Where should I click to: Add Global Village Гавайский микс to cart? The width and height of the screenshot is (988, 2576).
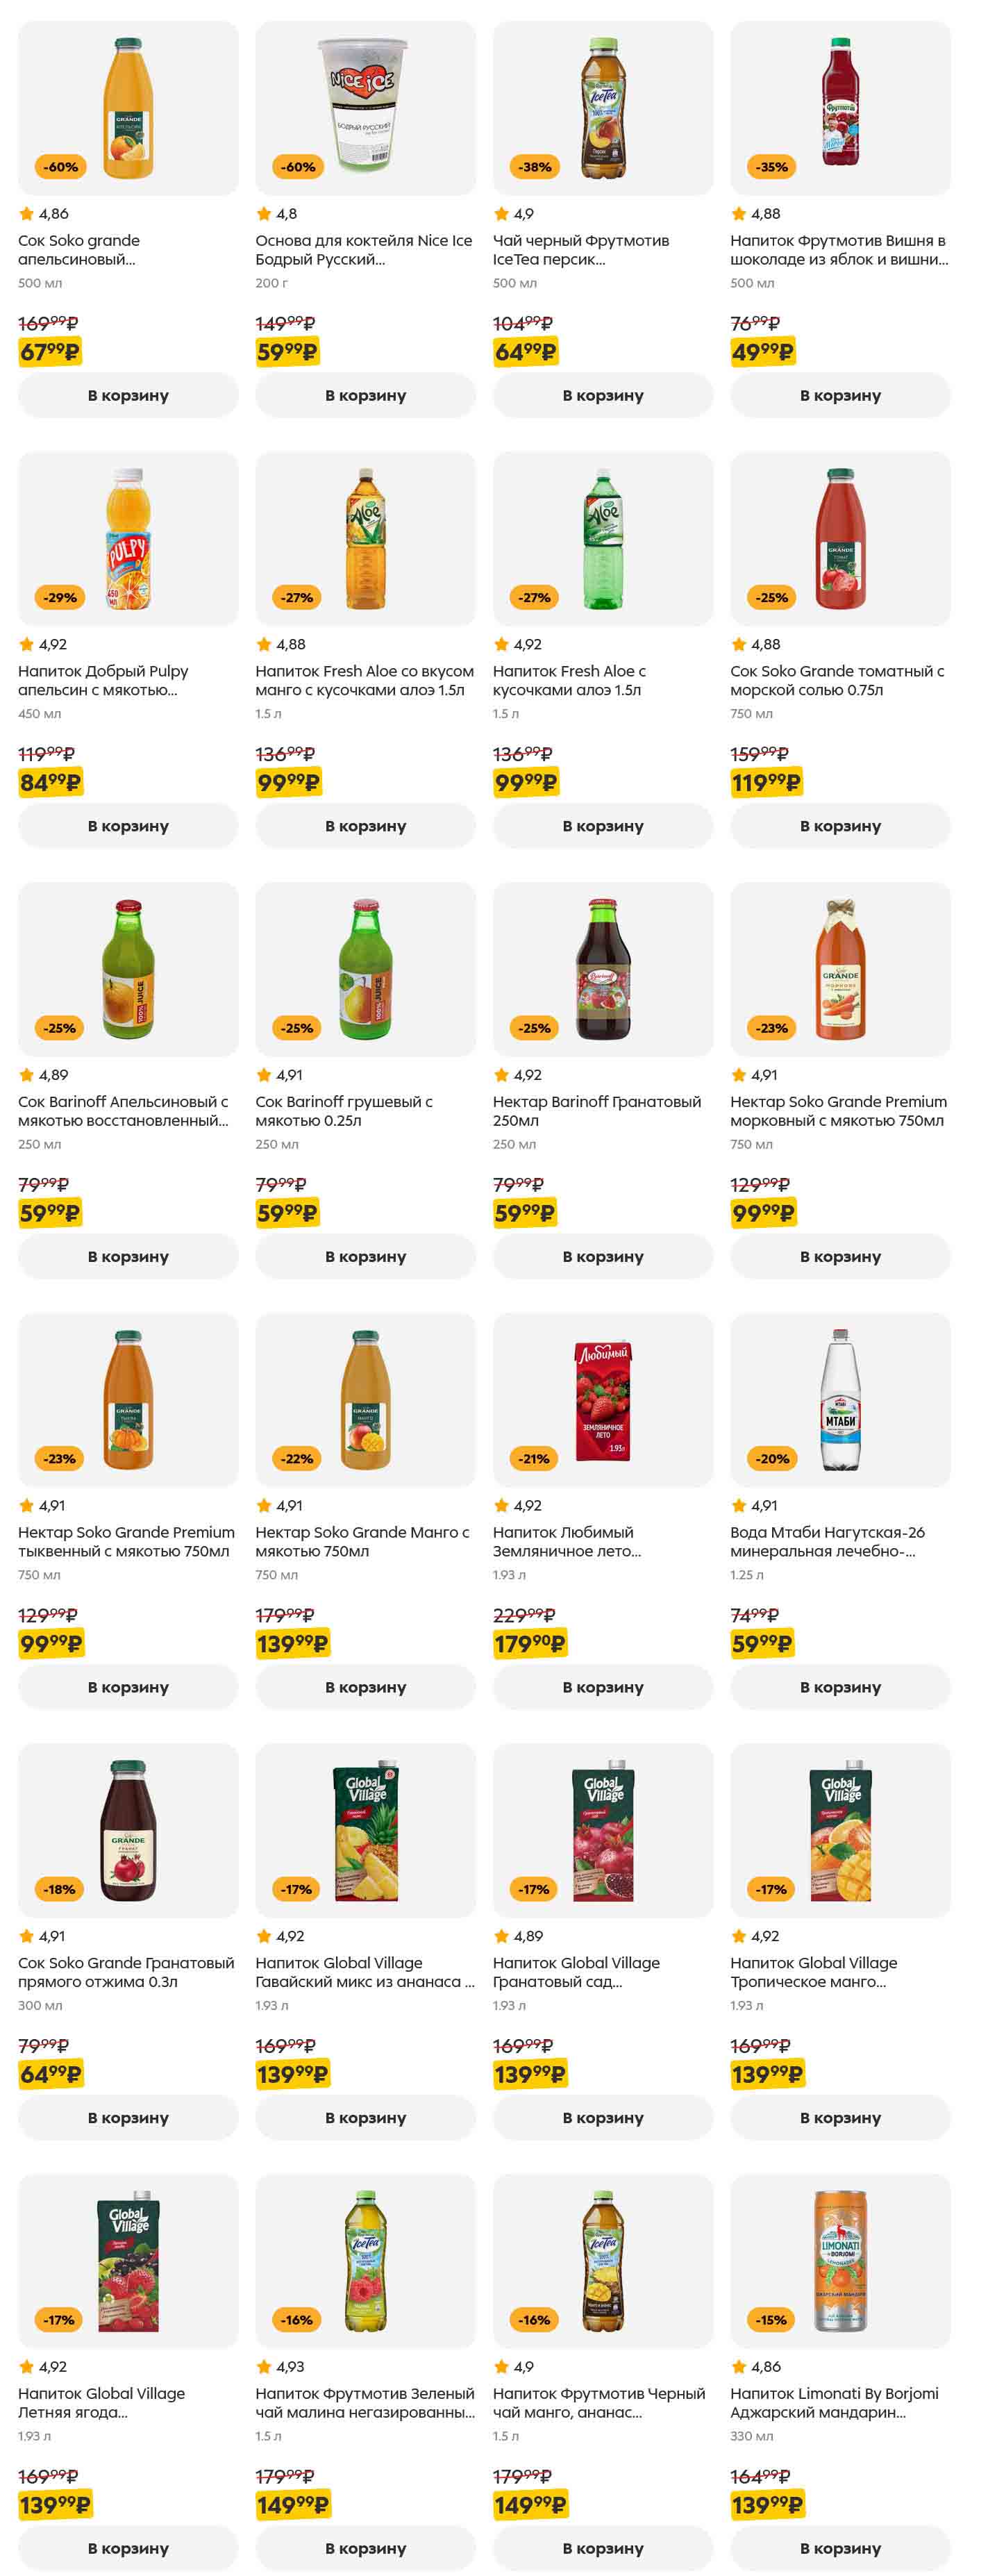pos(365,2117)
